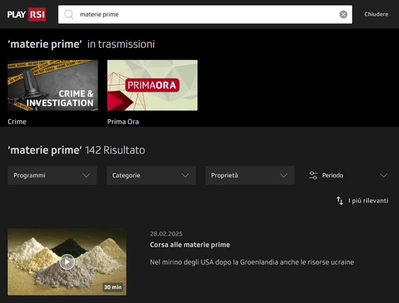Click the magnifying glass search icon
Image resolution: width=399 pixels, height=303 pixels.
(69, 14)
